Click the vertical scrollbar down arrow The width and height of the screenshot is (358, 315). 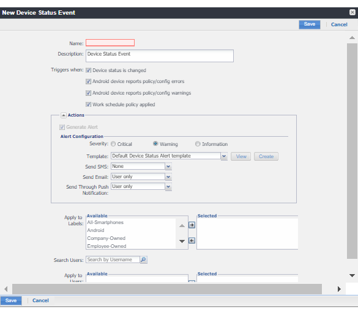tap(352, 275)
